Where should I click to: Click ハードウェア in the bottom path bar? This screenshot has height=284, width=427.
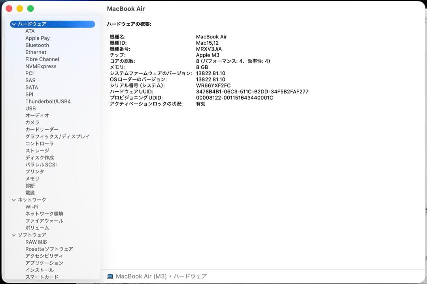tap(190, 276)
